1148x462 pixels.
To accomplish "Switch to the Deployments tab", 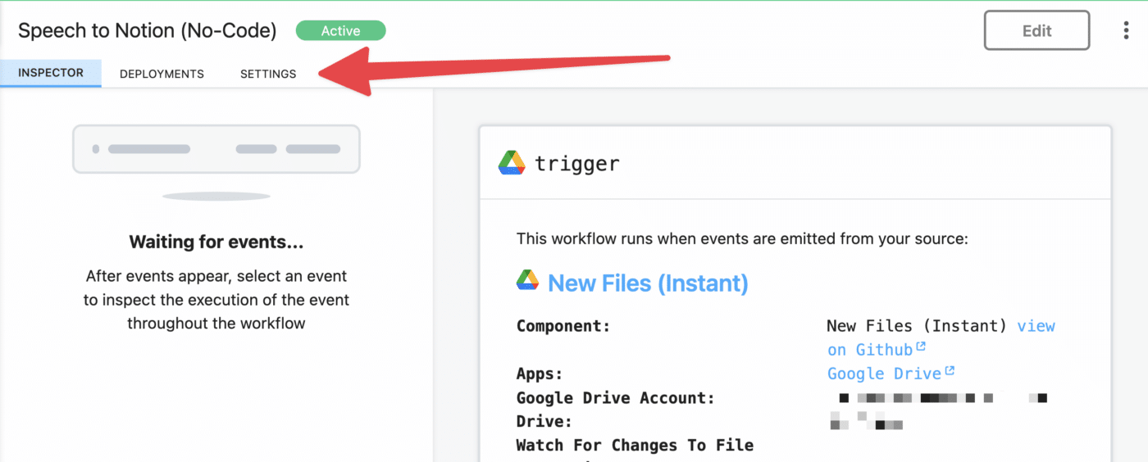I will (x=162, y=74).
